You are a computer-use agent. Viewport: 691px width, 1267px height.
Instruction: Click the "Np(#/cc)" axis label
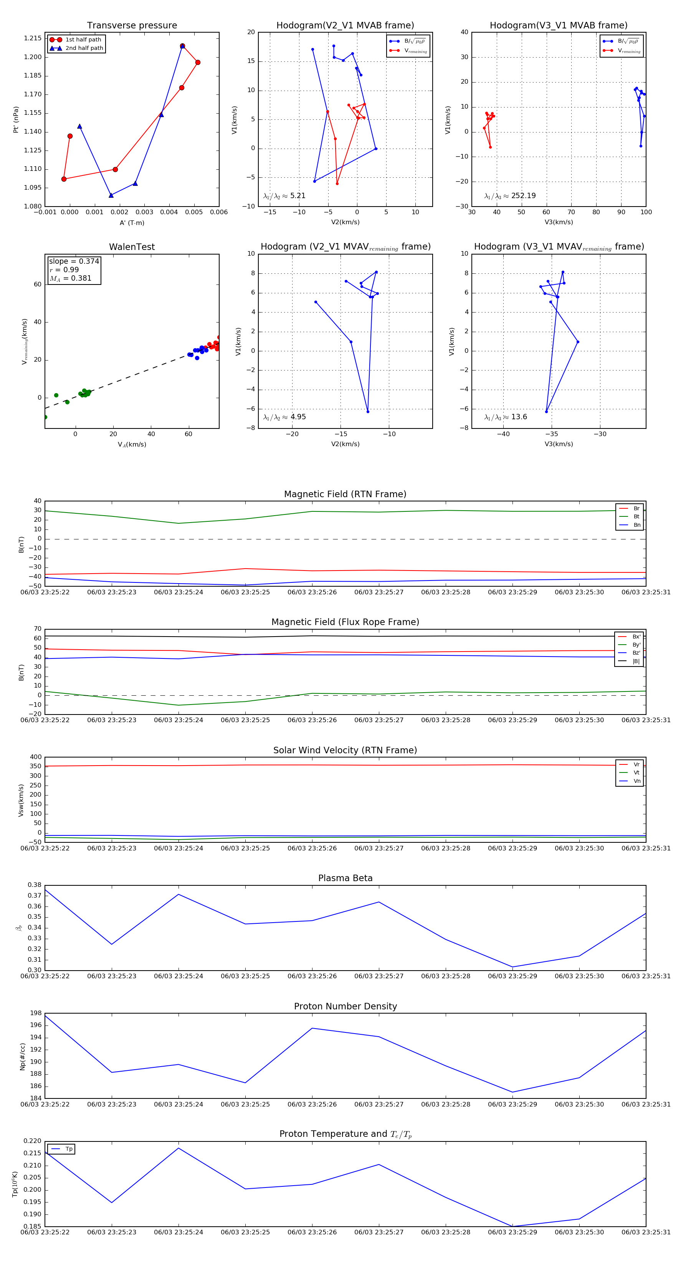(23, 1057)
